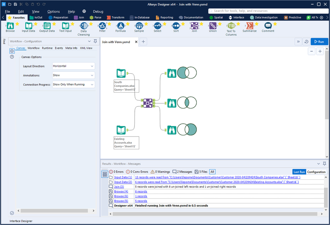Image resolution: width=330 pixels, height=225 pixels.
Task: Open the Browse (4) 8 records link
Action: coord(141,192)
